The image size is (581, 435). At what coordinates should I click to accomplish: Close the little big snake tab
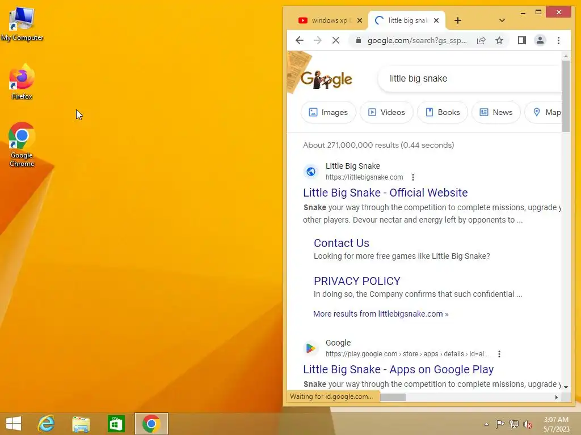436,20
